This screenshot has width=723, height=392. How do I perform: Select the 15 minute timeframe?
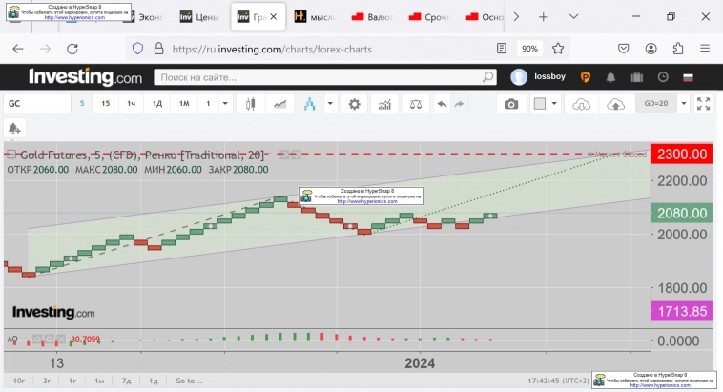point(106,103)
